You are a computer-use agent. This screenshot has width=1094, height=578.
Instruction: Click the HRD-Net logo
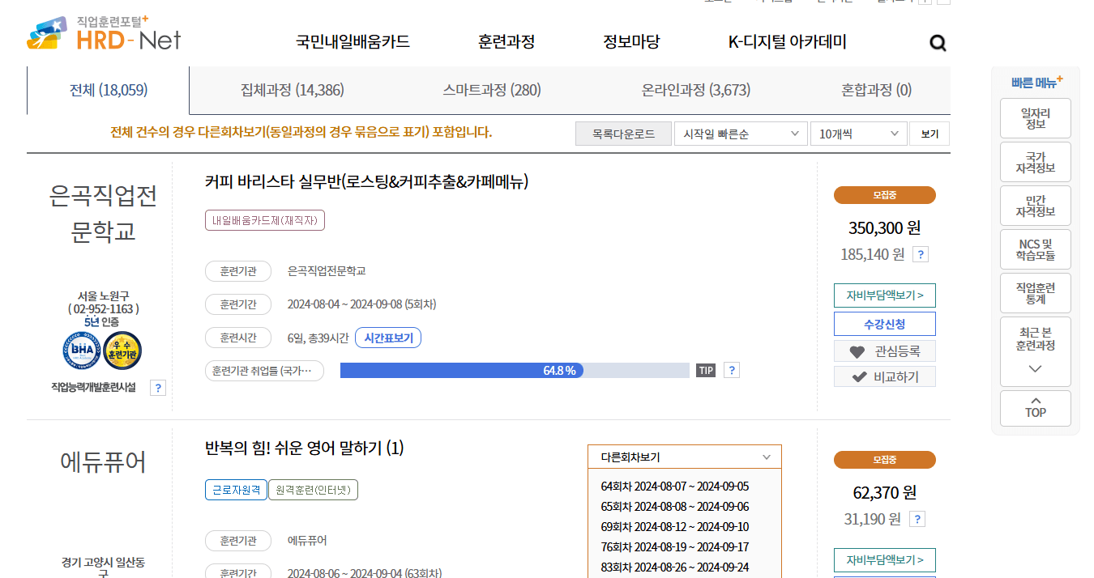(101, 34)
